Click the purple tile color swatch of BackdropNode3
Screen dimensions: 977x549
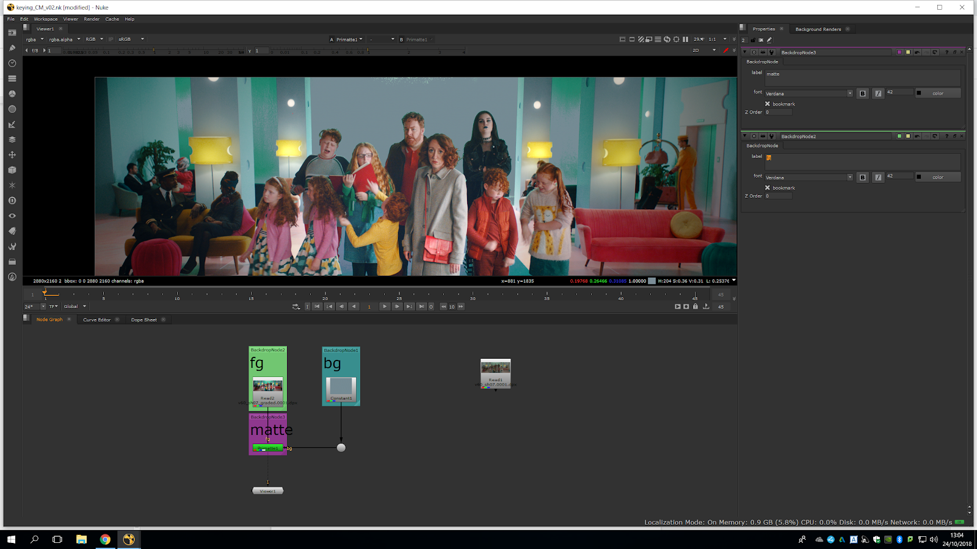[899, 52]
